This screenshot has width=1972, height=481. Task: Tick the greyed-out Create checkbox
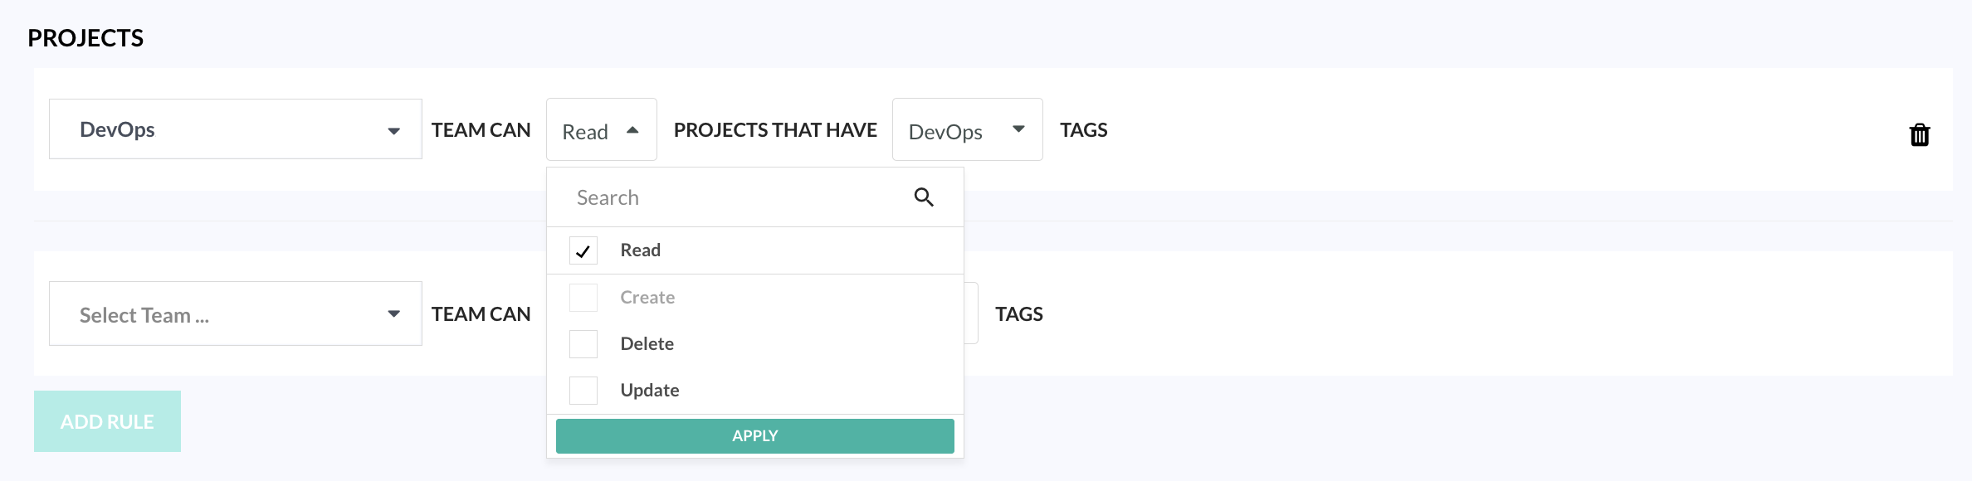583,298
